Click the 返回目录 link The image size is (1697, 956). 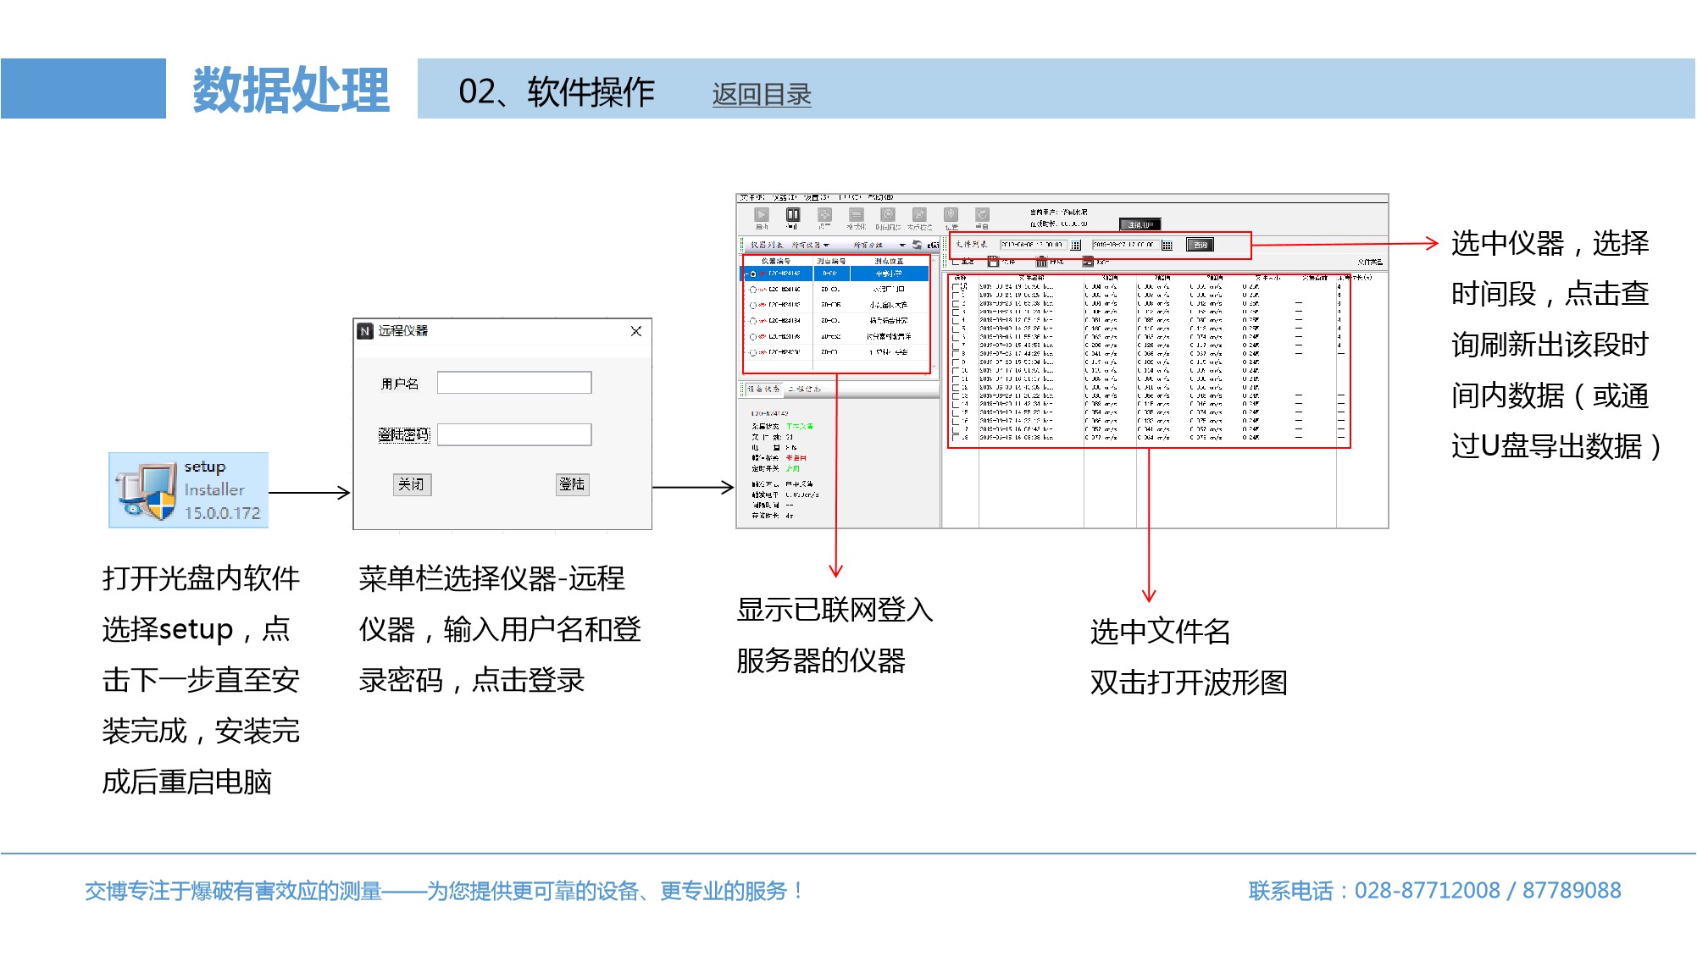(x=761, y=94)
